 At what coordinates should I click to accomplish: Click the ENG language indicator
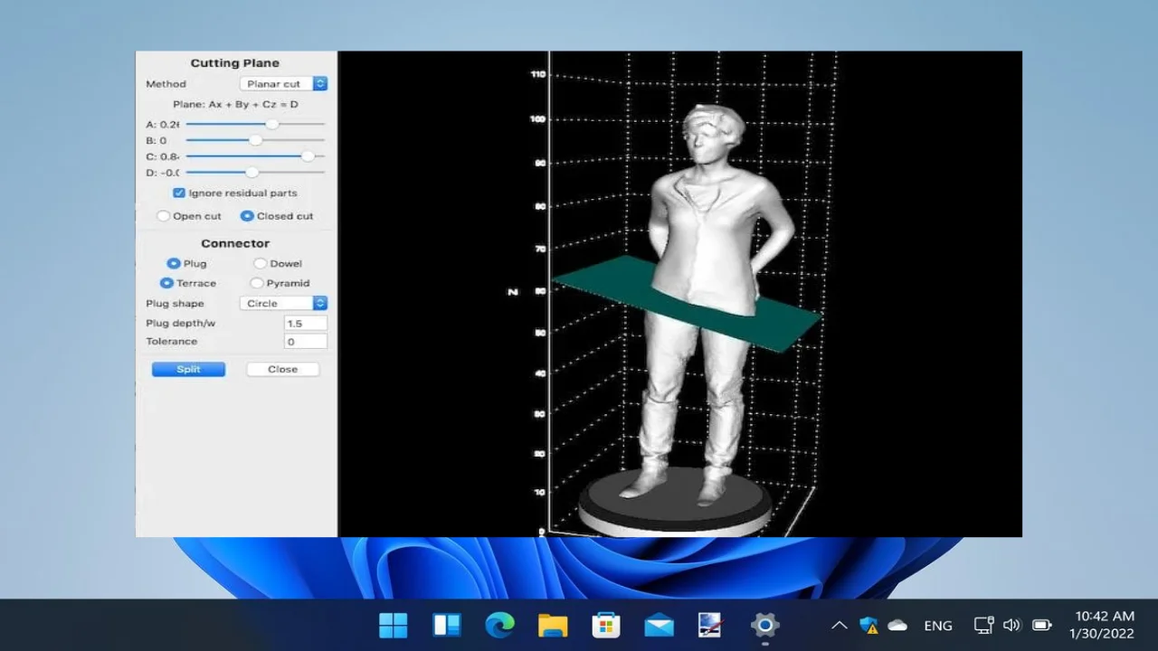coord(938,626)
